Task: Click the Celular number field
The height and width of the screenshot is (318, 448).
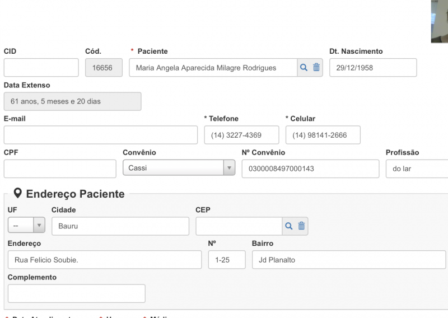Action: point(323,135)
